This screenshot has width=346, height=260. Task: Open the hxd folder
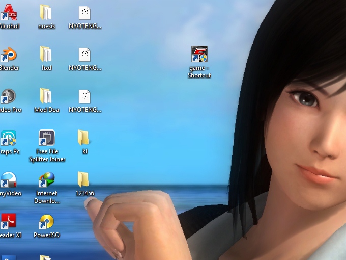pyautogui.click(x=46, y=55)
